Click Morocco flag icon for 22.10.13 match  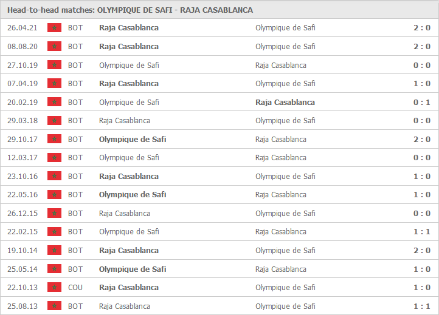coord(54,287)
